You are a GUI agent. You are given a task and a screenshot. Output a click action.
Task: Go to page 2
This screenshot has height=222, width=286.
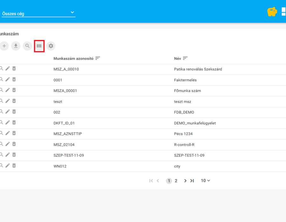click(x=176, y=181)
